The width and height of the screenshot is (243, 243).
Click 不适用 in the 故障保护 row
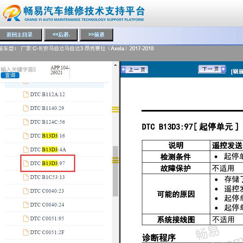click(x=223, y=168)
